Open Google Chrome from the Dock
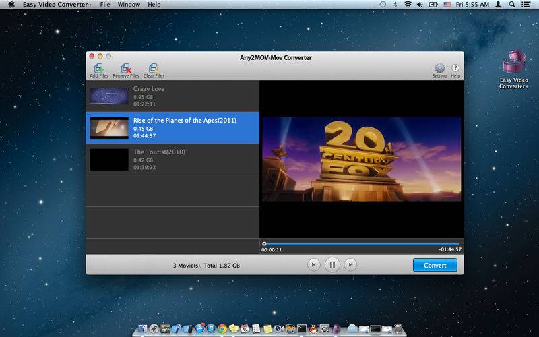Image resolution: width=539 pixels, height=337 pixels. pyautogui.click(x=222, y=329)
